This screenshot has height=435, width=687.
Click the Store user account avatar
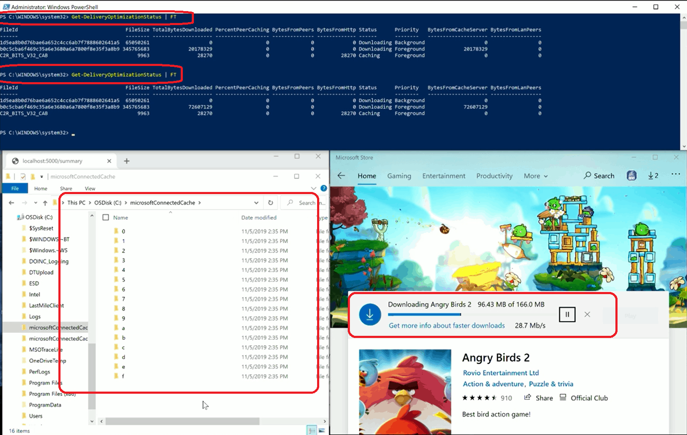coord(632,175)
